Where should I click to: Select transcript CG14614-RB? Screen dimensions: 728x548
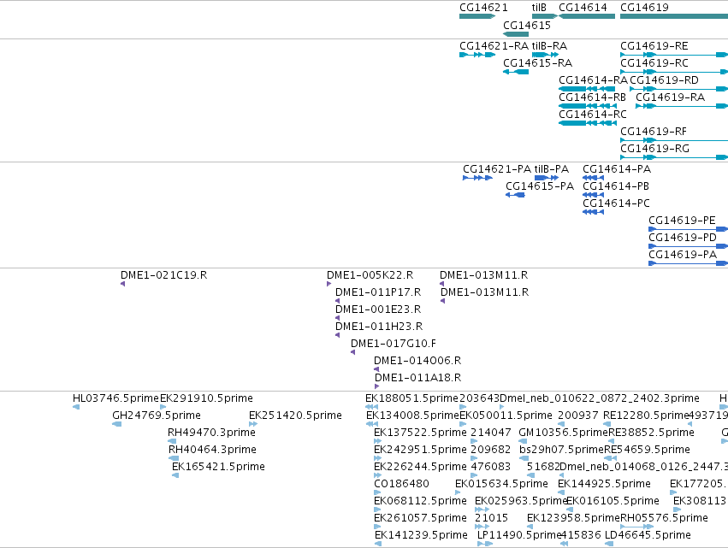click(x=587, y=106)
